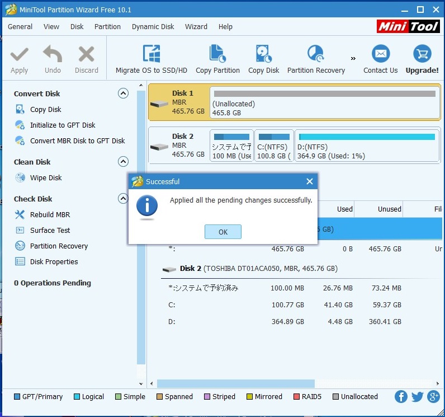445x417 pixels.
Task: Click the Used column header
Action: [344, 209]
